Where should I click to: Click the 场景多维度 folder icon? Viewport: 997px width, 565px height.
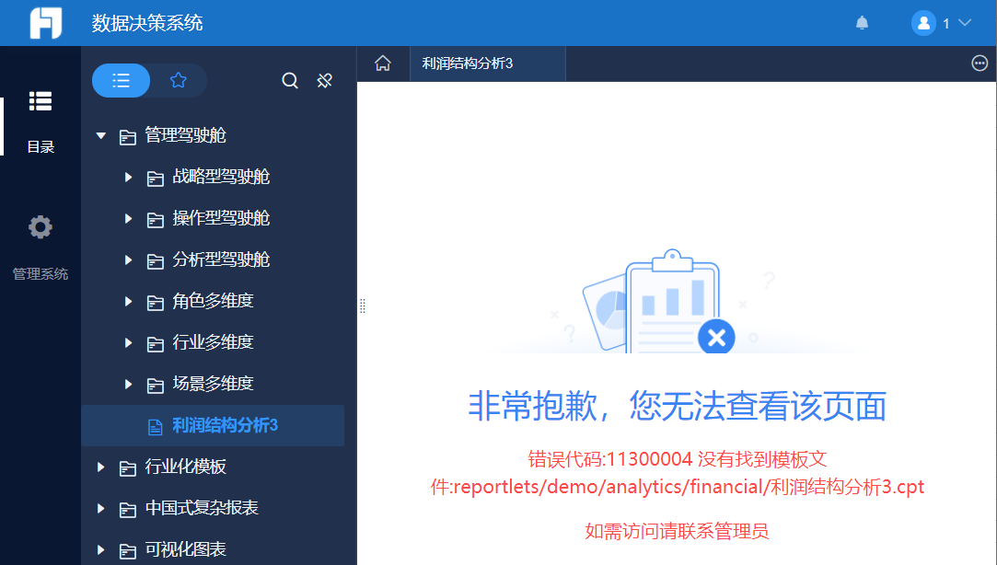156,386
